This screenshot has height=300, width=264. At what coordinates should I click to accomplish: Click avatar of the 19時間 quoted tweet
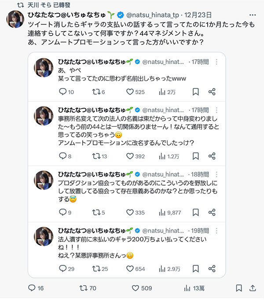(x=44, y=236)
